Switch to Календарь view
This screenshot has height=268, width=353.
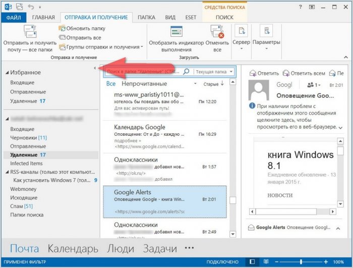(x=73, y=249)
